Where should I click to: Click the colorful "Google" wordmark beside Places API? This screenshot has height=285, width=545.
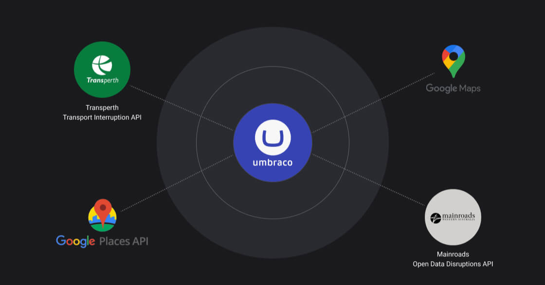point(75,241)
